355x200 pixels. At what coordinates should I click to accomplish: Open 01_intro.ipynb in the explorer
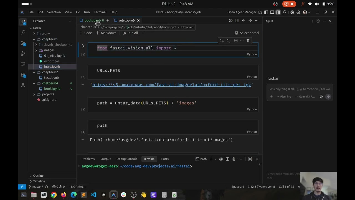(x=55, y=56)
